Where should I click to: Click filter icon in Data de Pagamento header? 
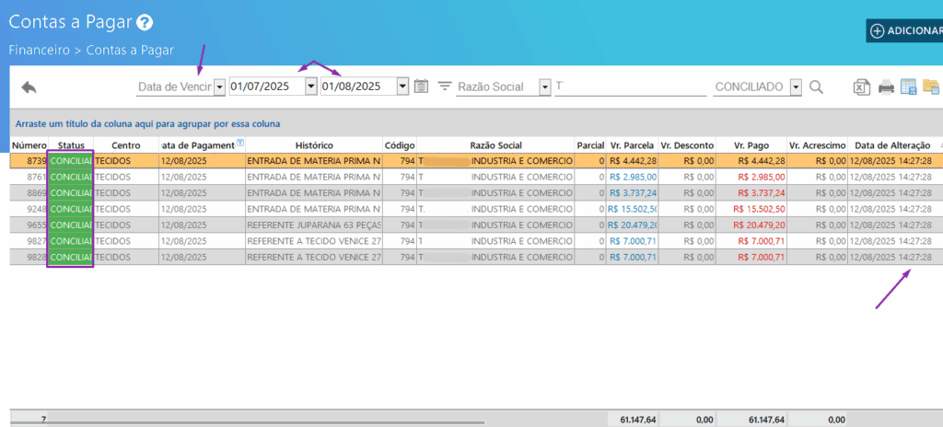tap(240, 144)
